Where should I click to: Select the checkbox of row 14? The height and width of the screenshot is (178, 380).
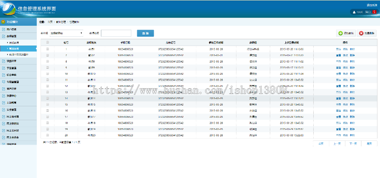point(47,98)
